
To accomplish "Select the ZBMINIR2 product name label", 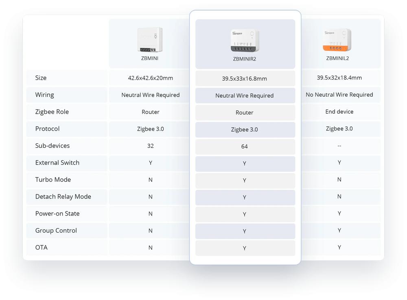I will pyautogui.click(x=245, y=59).
